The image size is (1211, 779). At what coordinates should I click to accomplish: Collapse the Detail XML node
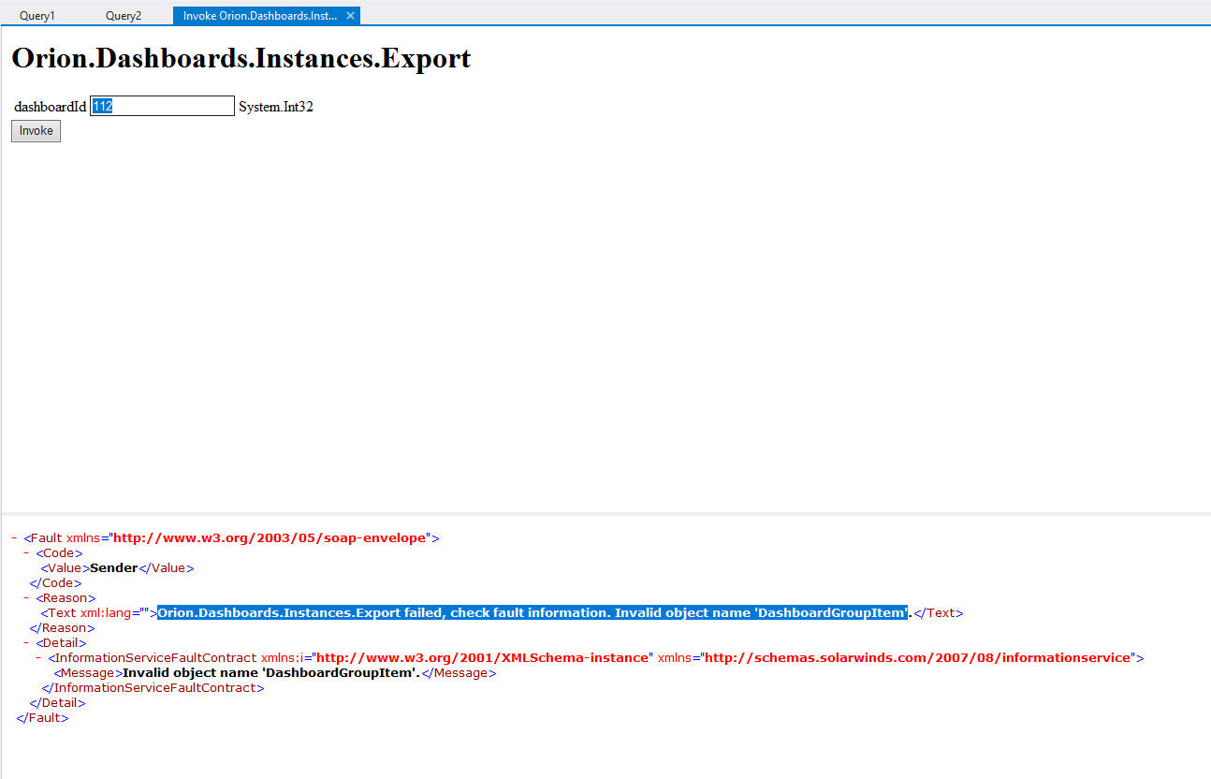(26, 643)
